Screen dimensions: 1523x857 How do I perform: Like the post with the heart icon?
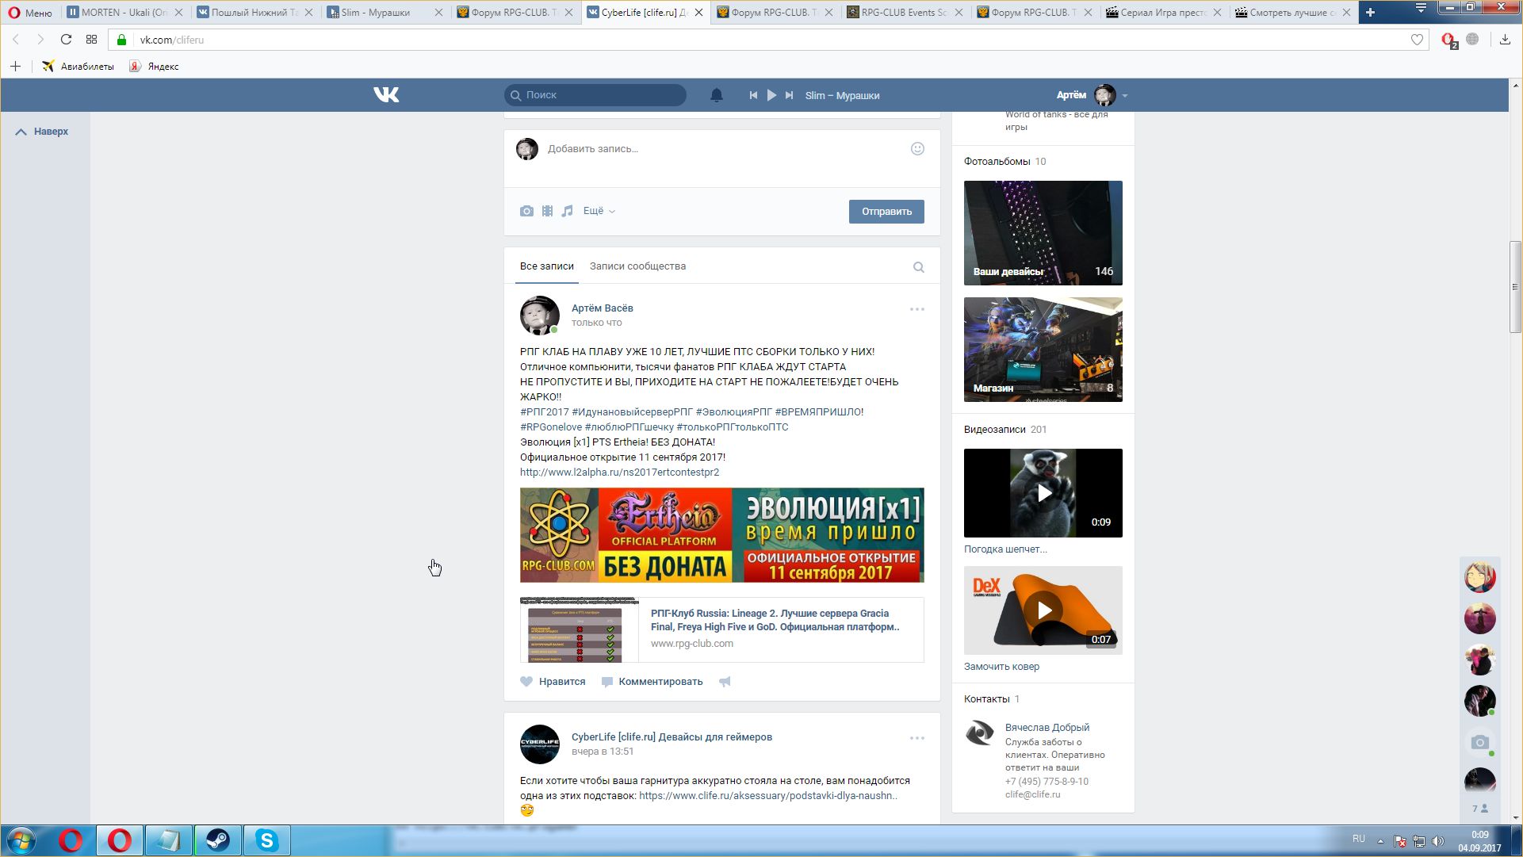526,681
